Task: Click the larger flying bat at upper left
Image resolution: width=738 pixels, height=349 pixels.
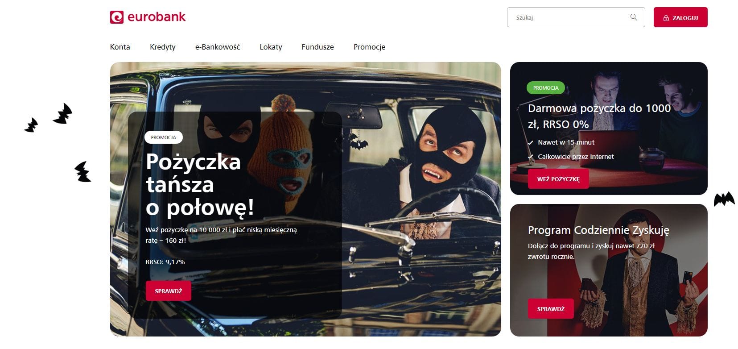Action: (63, 113)
